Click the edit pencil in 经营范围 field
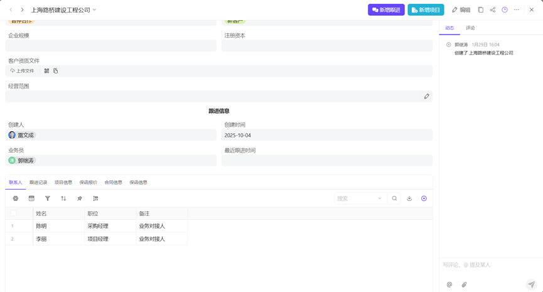 427,97
